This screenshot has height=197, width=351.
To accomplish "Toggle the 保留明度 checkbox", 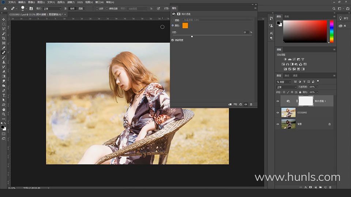I will [173, 40].
